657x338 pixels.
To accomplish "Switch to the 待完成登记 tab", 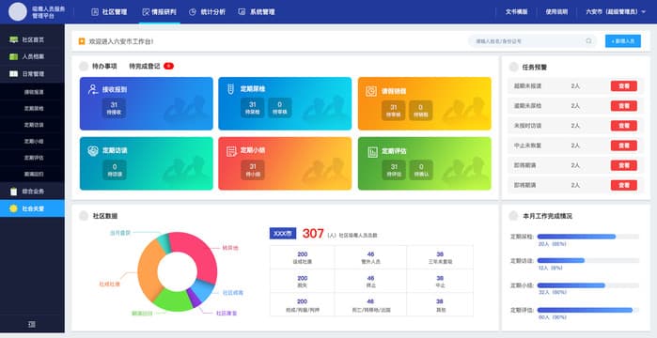I will click(145, 66).
